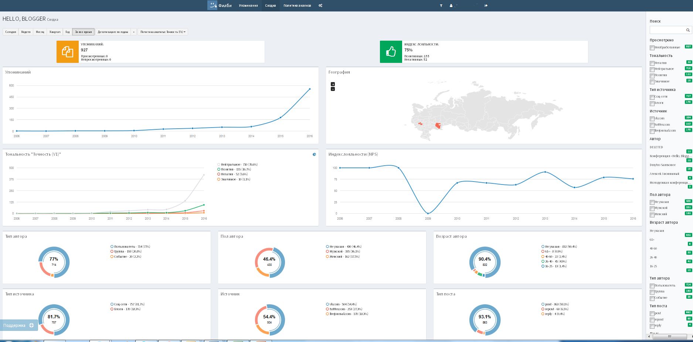The image size is (693, 342).
Task: Select the Неделя period
Action: 26,32
